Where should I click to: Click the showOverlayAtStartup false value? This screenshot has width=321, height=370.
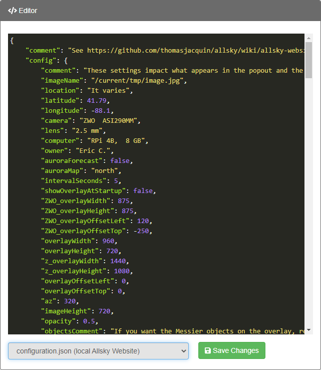(145, 191)
